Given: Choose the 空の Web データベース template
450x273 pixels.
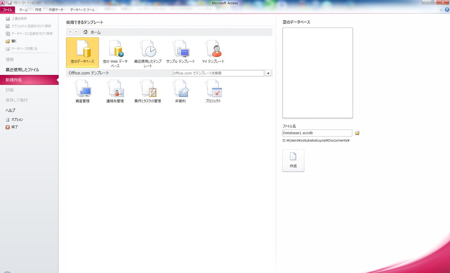Looking at the screenshot, I should point(115,54).
